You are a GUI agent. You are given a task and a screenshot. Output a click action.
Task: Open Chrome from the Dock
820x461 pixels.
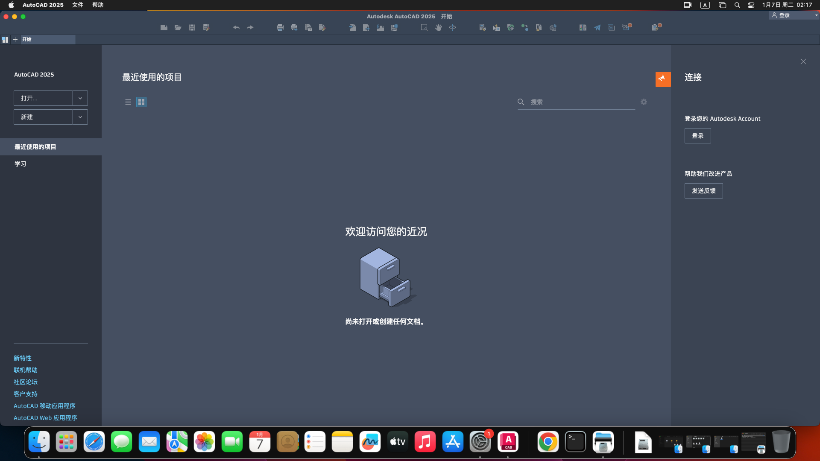[x=548, y=442]
